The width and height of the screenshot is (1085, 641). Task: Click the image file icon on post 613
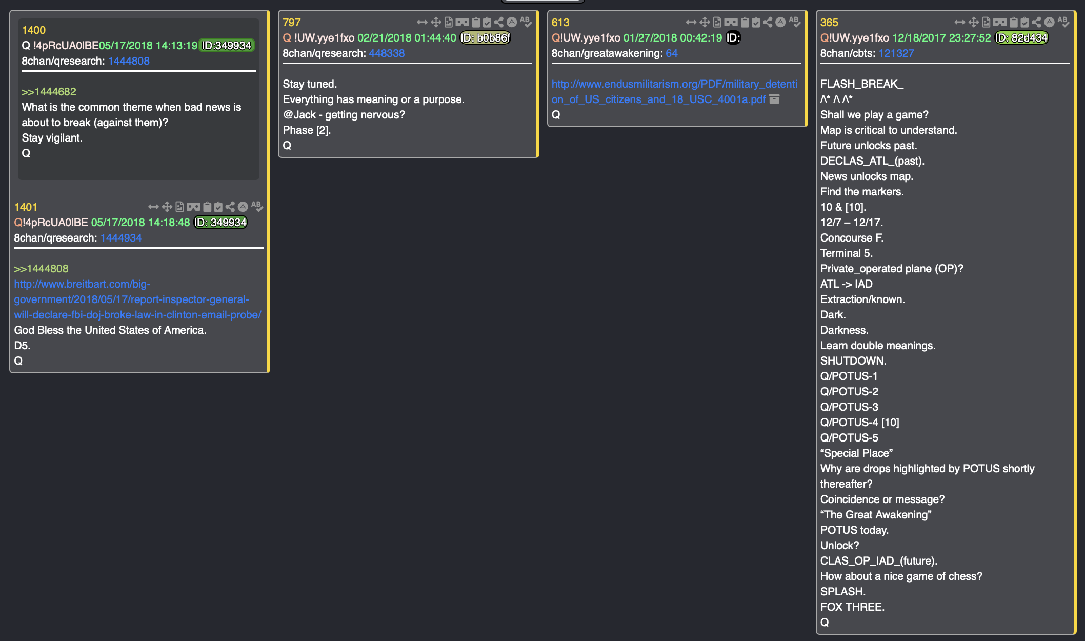(717, 22)
